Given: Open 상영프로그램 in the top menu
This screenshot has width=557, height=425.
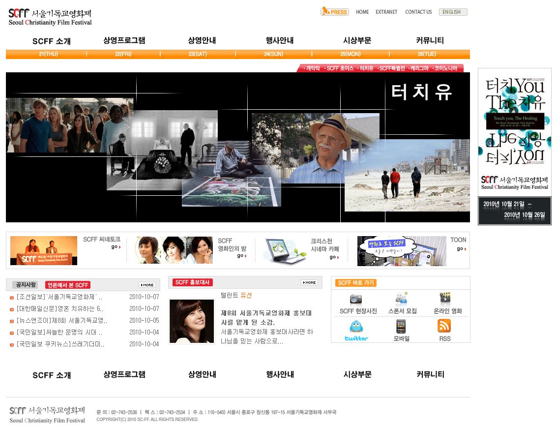Looking at the screenshot, I should click(x=124, y=41).
